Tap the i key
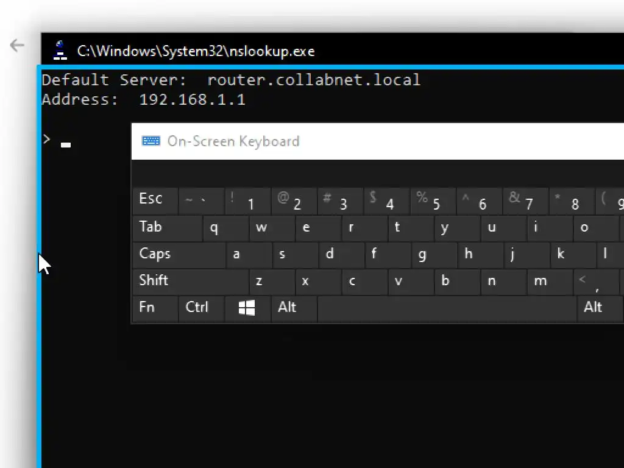 (550, 228)
